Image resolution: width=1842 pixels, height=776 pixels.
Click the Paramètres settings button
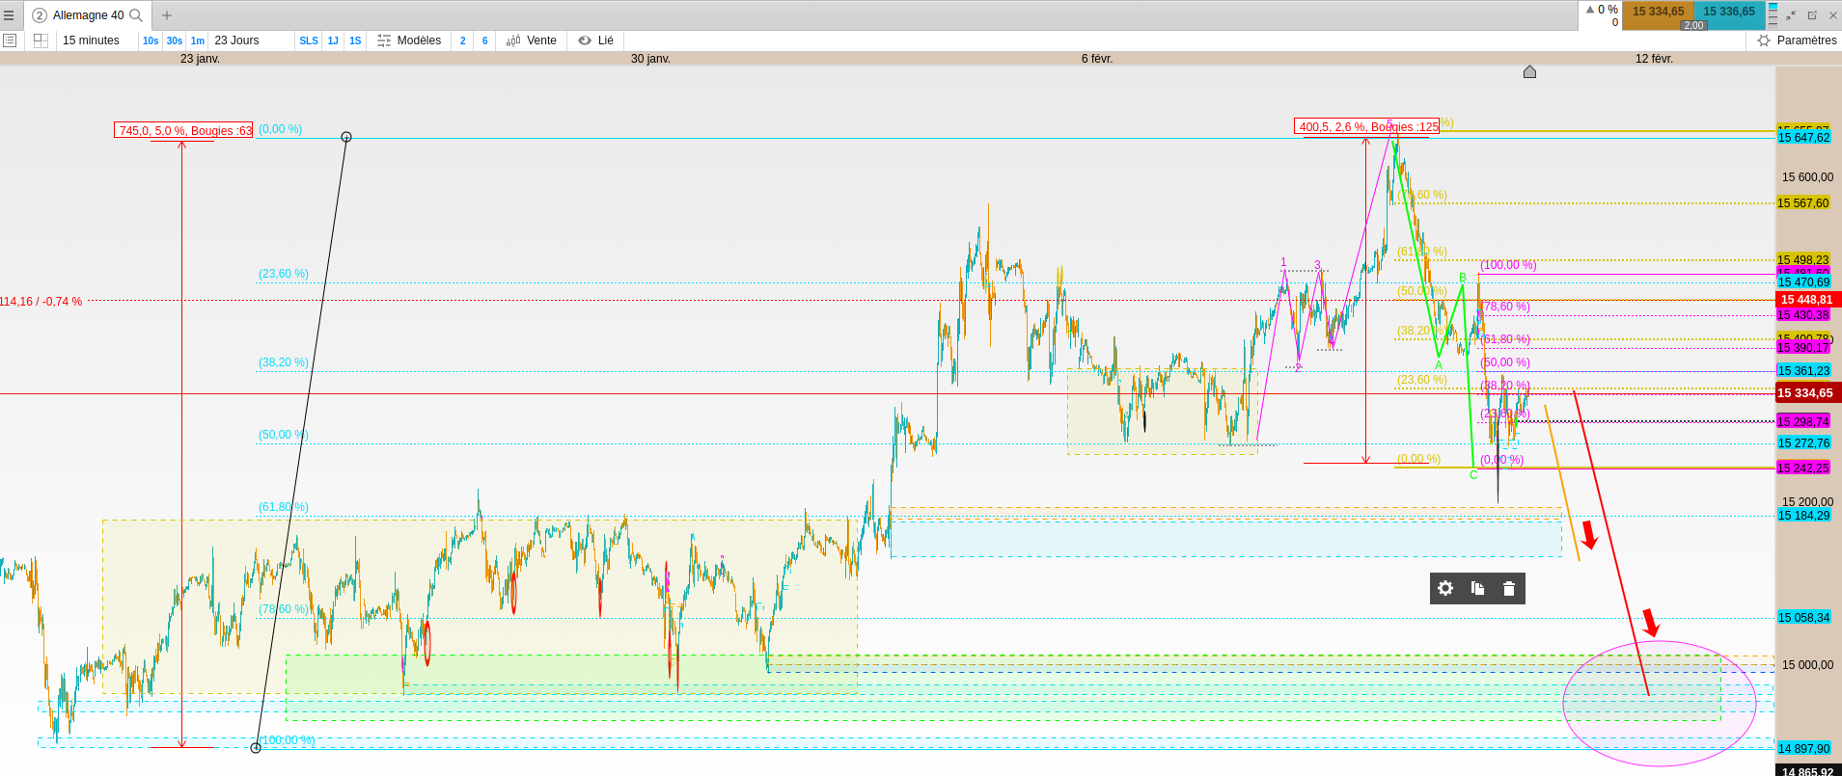[x=1797, y=40]
